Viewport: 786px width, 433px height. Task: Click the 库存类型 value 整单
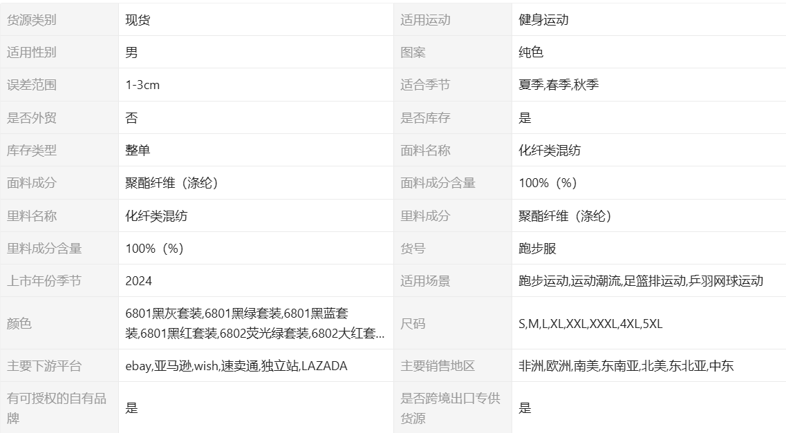pos(138,151)
